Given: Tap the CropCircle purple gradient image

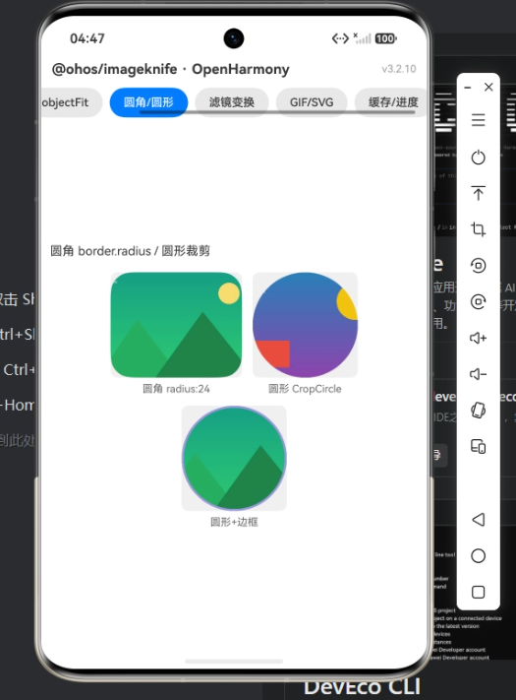Looking at the screenshot, I should tap(306, 325).
